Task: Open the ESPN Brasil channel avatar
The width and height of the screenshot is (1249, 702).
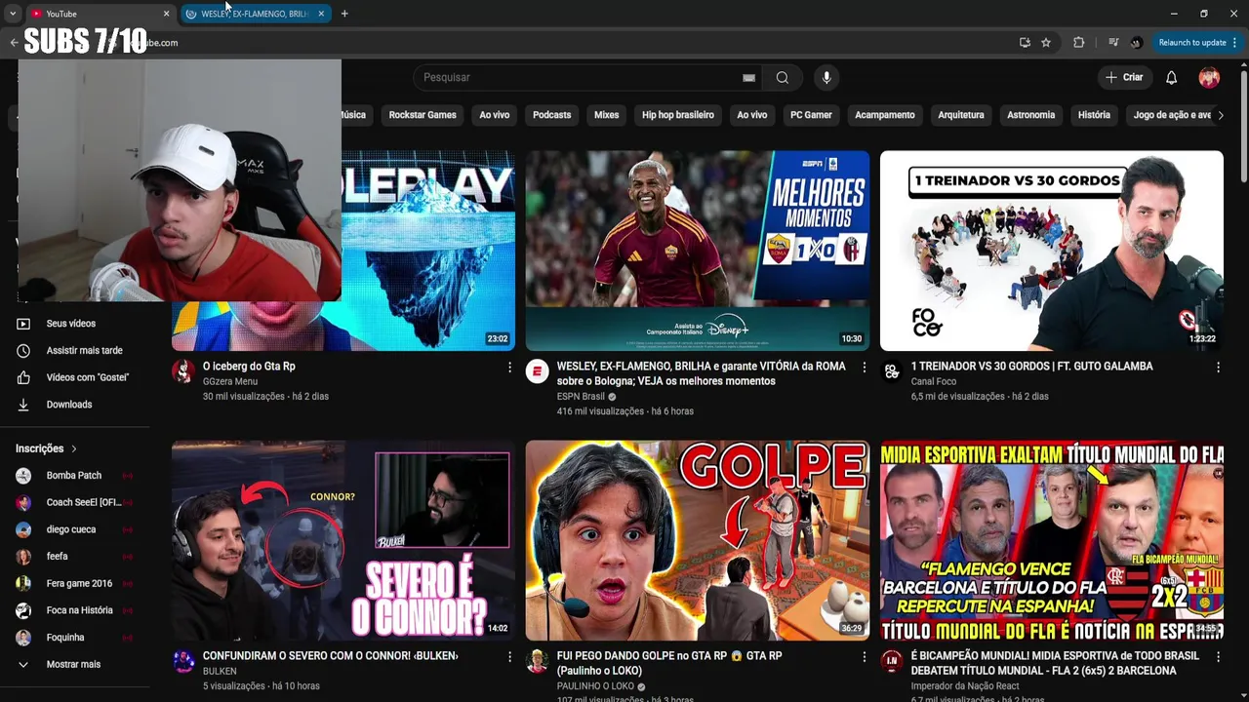Action: (538, 371)
